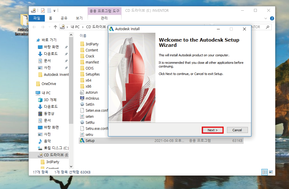This screenshot has height=189, width=289.
Task: Click CD 드라이브 in address bar breadcrumb
Action: pos(96,27)
